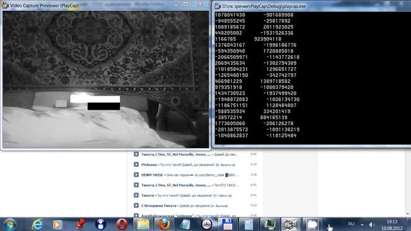Select console value -948555245
411x231 pixels.
coord(230,21)
